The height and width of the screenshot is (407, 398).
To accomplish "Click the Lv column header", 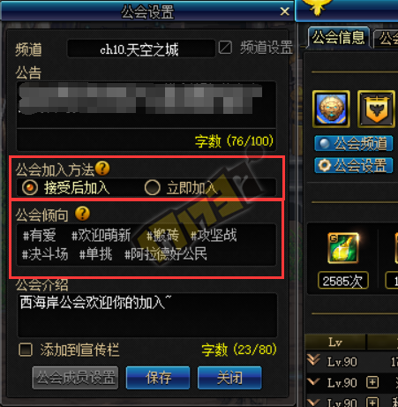I will (x=335, y=342).
